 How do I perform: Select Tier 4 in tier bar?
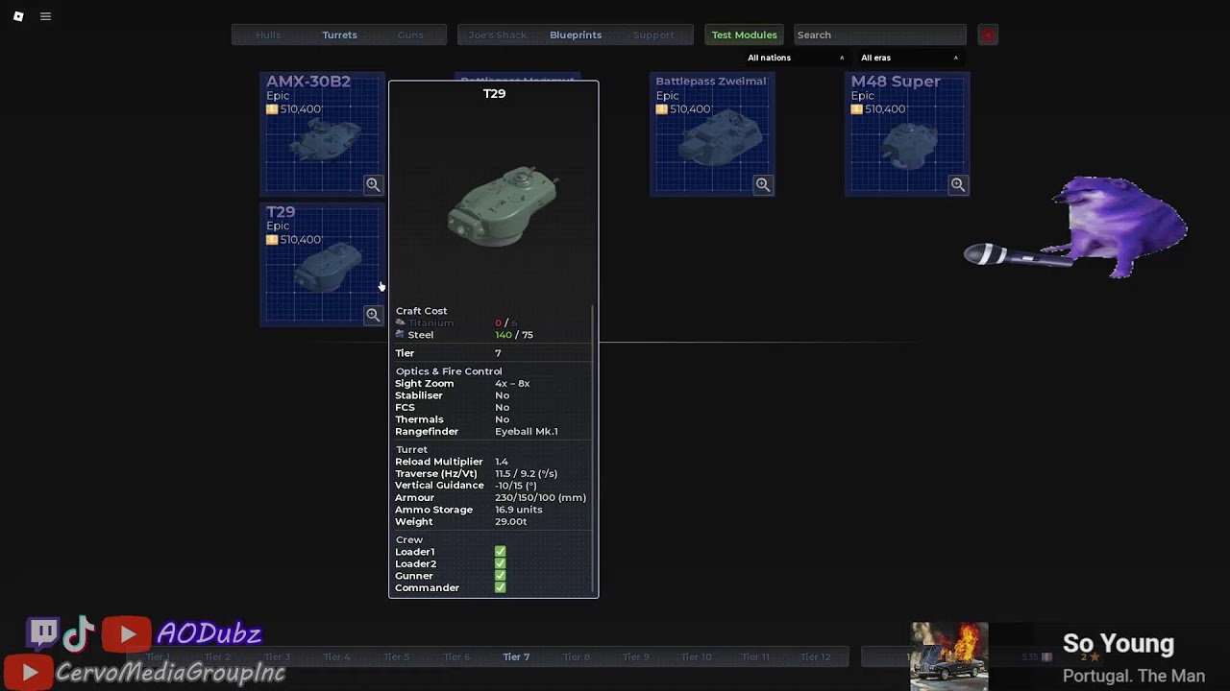(x=336, y=657)
